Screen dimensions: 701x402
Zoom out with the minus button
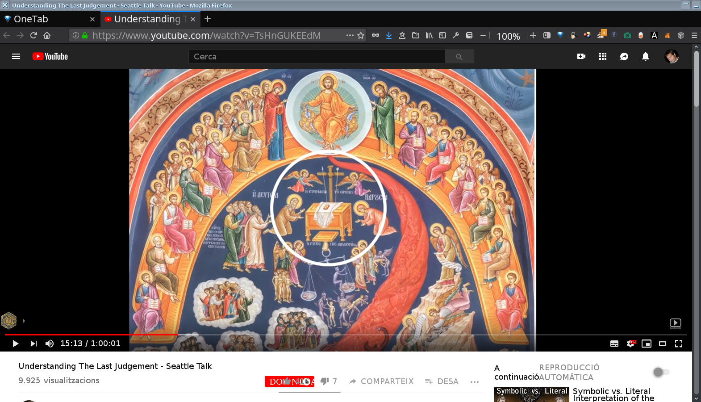click(483, 35)
